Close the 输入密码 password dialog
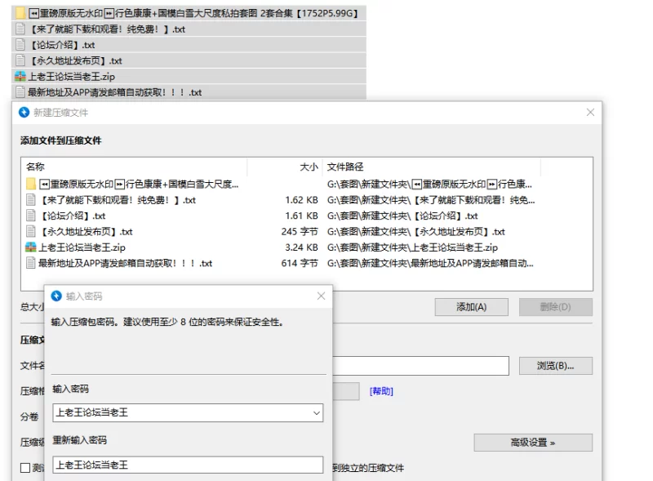The height and width of the screenshot is (481, 653). pos(321,296)
